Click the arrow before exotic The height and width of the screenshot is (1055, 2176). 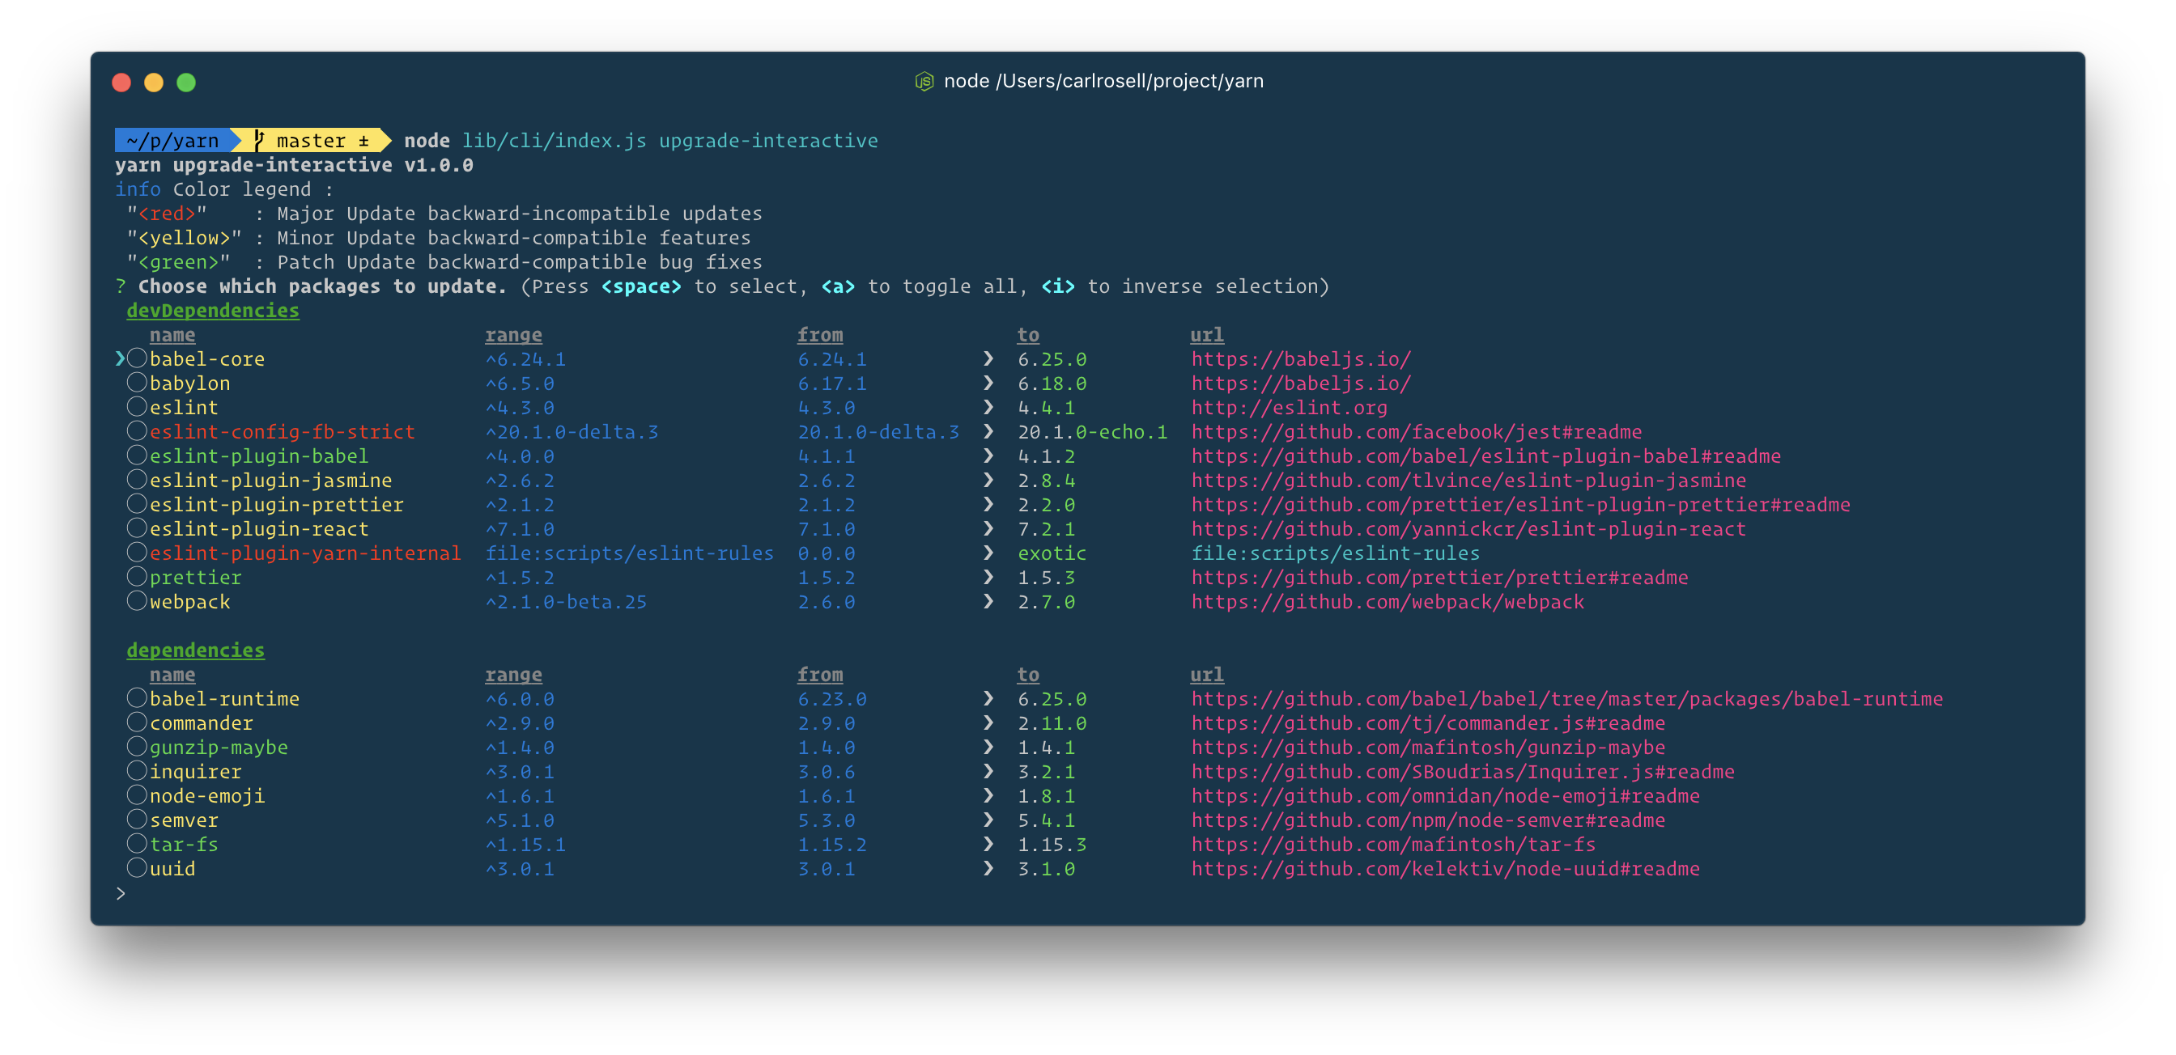pyautogui.click(x=988, y=553)
